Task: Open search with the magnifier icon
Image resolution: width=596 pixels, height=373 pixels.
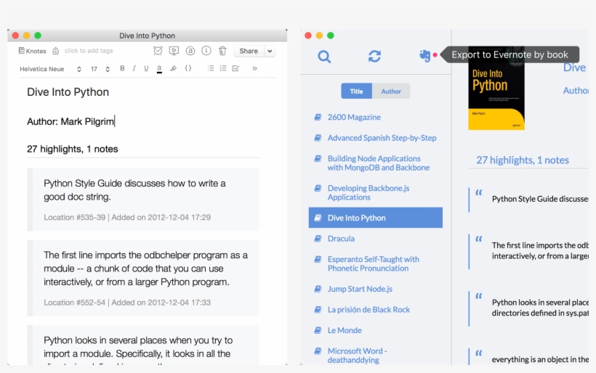Action: click(x=324, y=56)
